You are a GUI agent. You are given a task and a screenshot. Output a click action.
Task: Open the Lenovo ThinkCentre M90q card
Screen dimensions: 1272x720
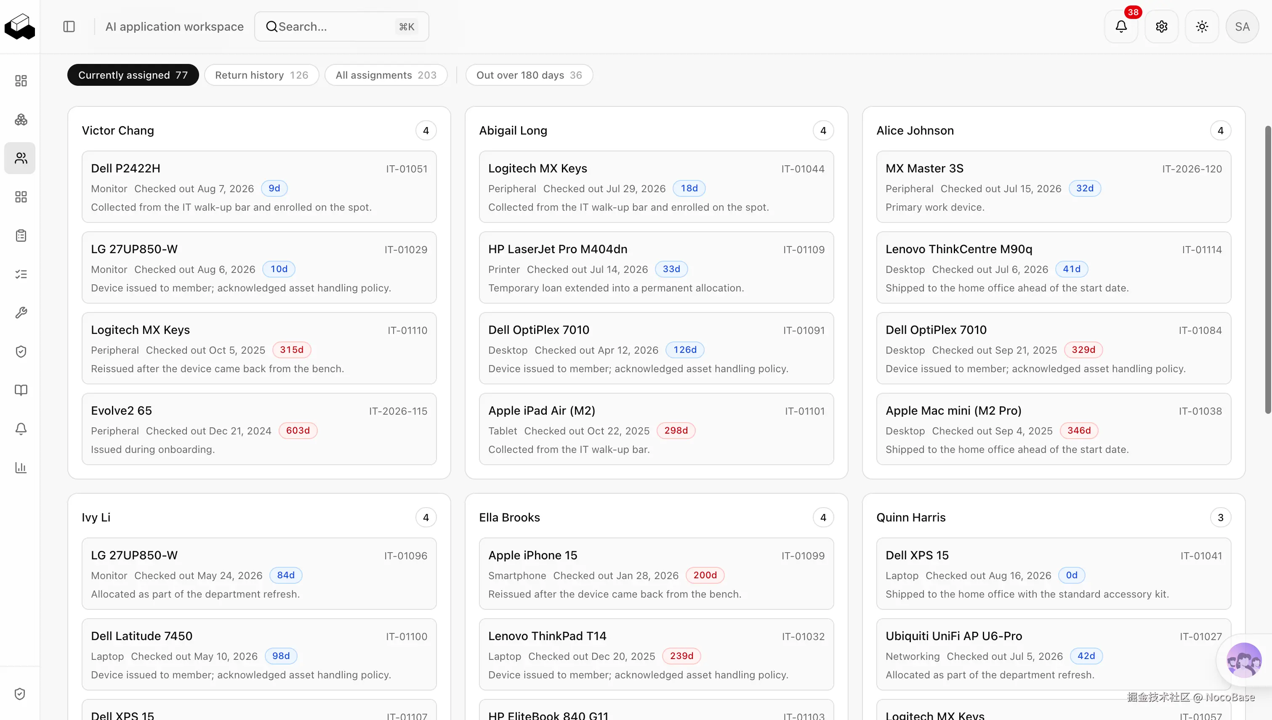(x=1054, y=267)
